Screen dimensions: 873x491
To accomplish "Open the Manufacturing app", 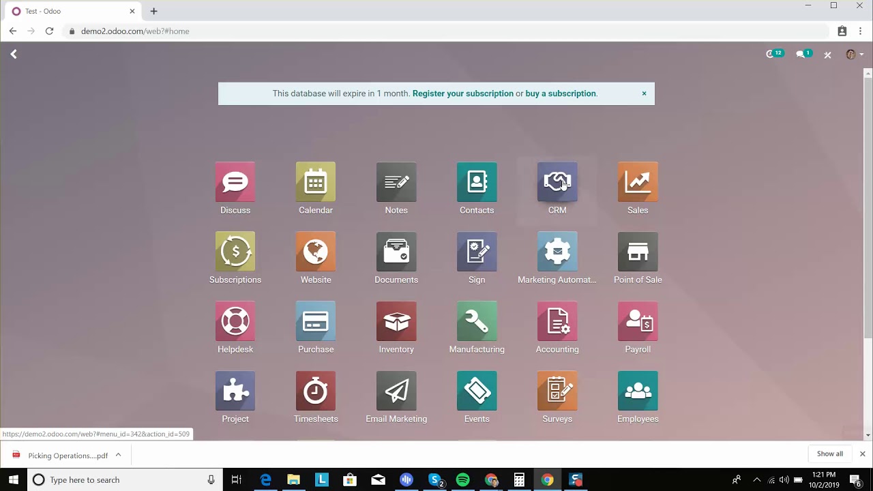I will [x=477, y=321].
